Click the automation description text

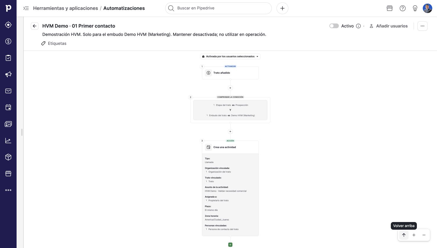tap(154, 35)
